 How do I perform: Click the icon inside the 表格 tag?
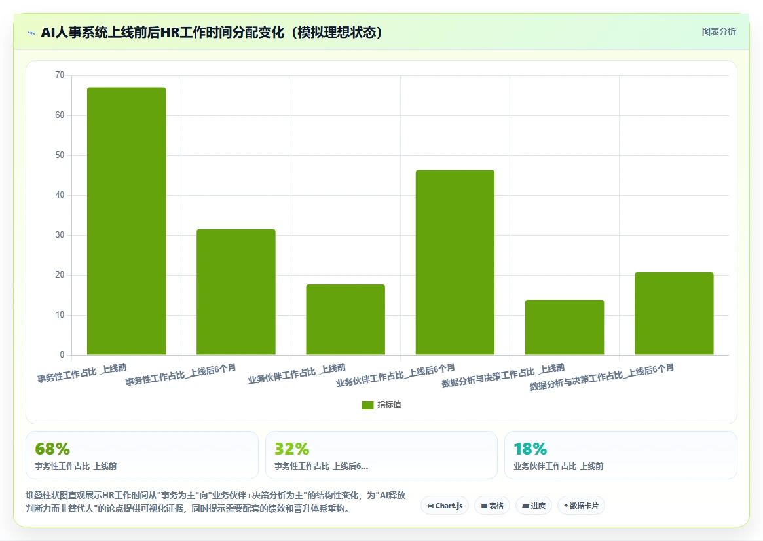point(484,506)
